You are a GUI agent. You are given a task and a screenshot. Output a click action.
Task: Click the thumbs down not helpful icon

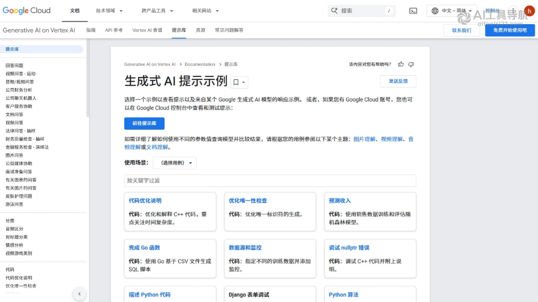411,64
